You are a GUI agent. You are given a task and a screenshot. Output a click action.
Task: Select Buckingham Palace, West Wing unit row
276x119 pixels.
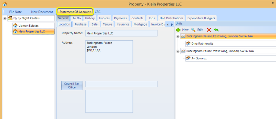[x=228, y=51]
